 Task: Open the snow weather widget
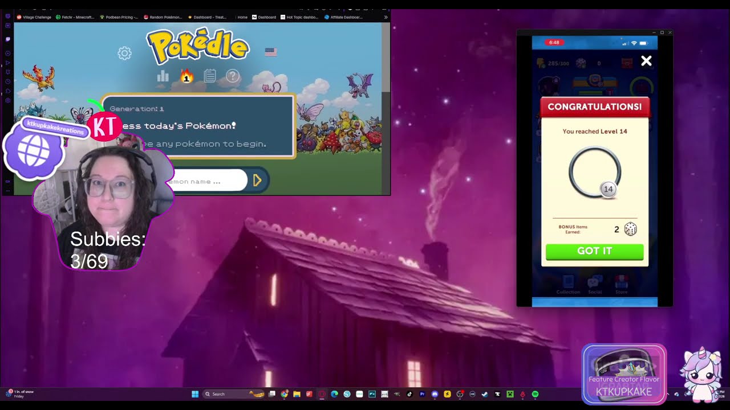pyautogui.click(x=21, y=393)
